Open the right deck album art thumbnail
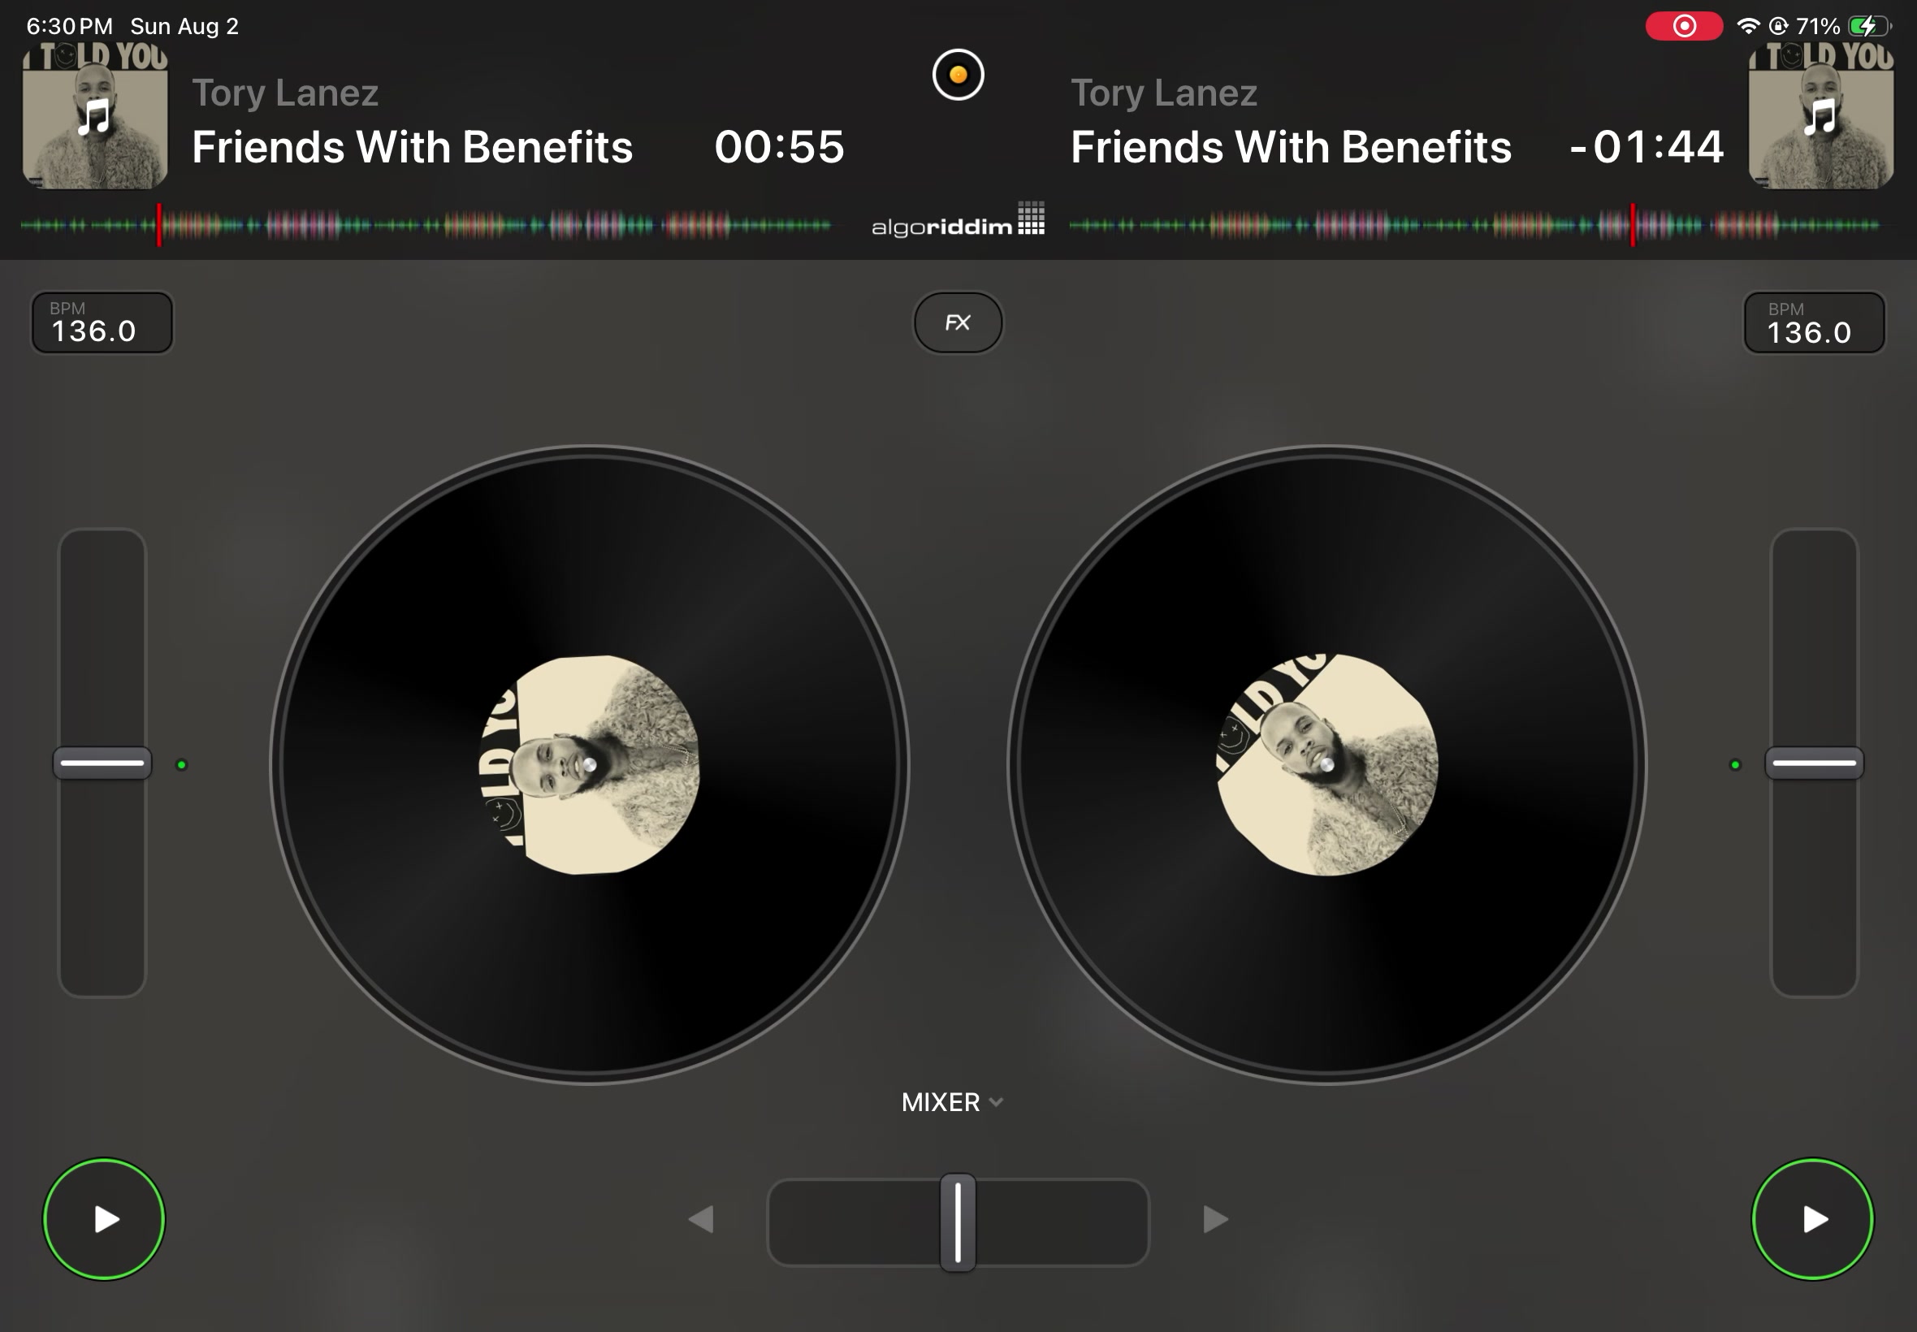The height and width of the screenshot is (1332, 1917). [1820, 116]
